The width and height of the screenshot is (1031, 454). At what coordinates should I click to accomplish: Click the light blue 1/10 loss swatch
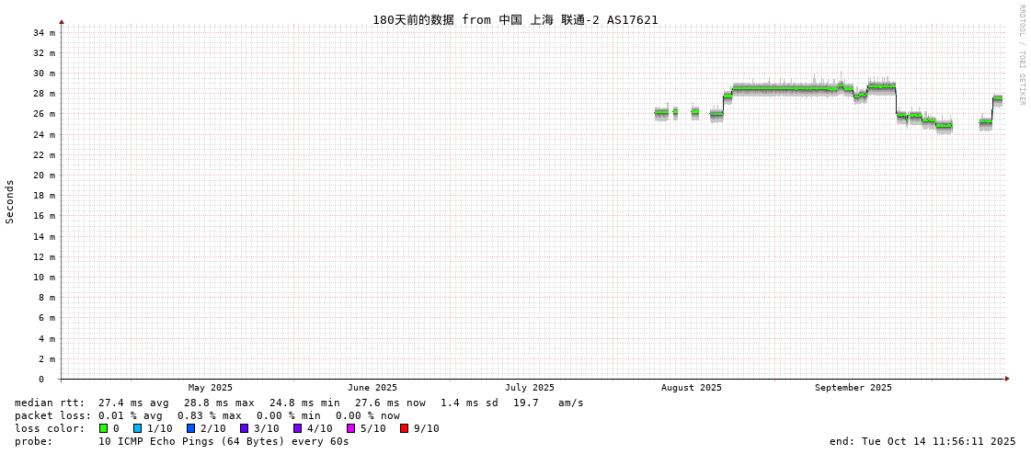click(138, 428)
